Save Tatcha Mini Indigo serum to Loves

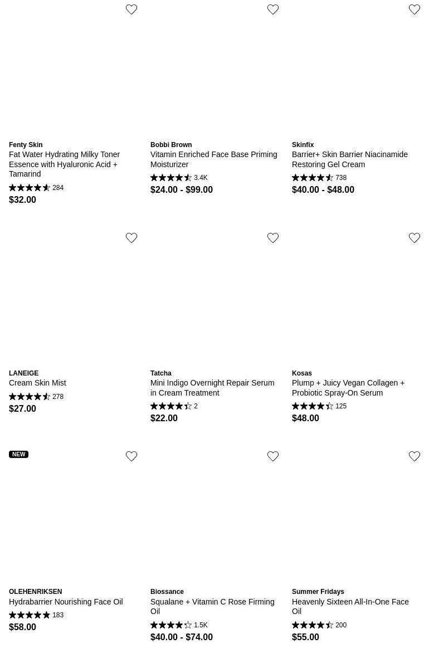[273, 238]
